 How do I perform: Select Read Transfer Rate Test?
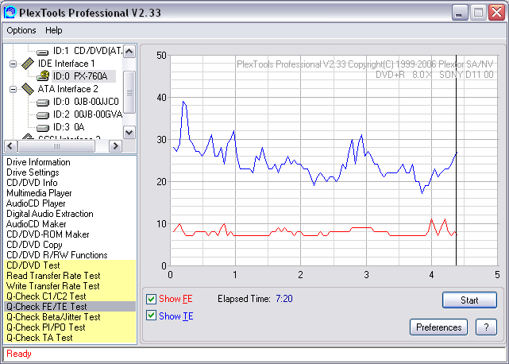click(70, 276)
